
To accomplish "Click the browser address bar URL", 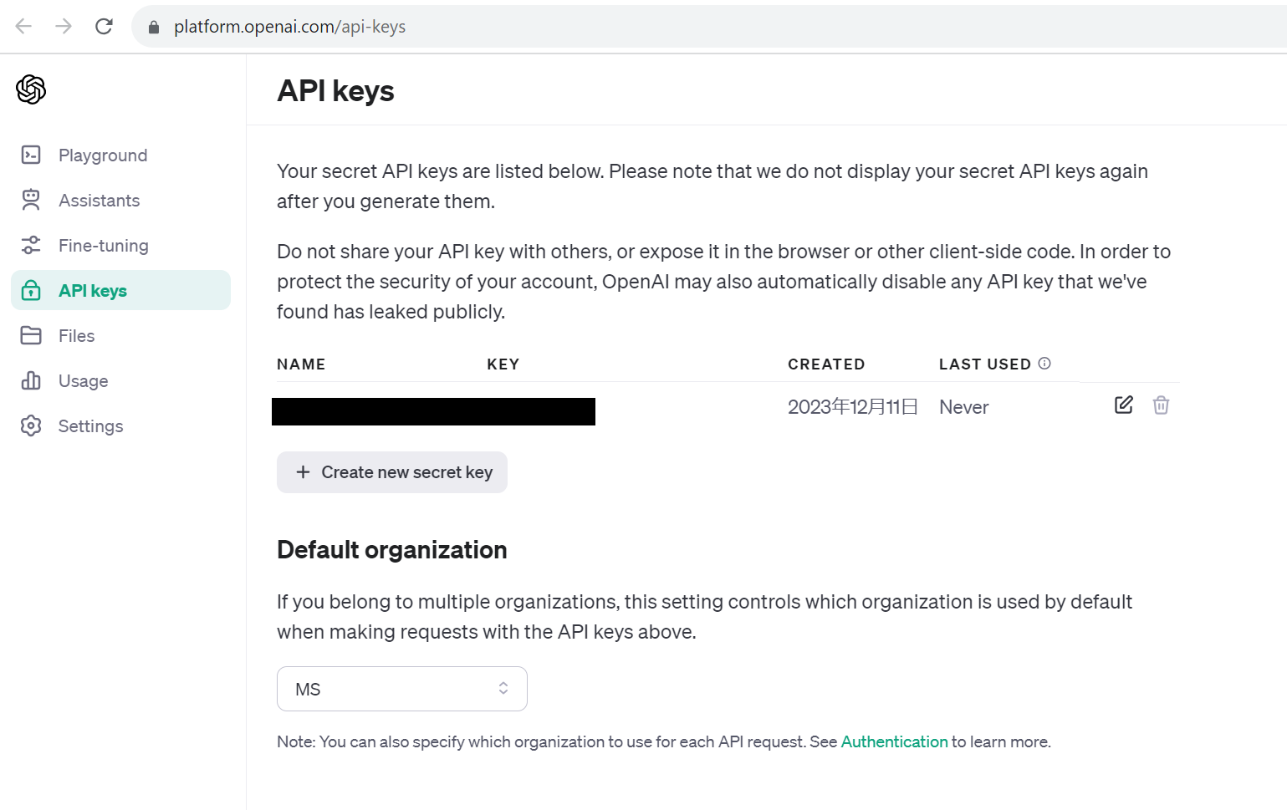I will 289,27.
